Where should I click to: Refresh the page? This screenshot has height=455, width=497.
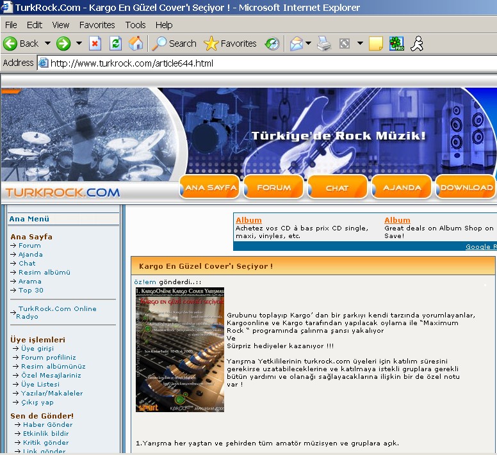(x=115, y=44)
